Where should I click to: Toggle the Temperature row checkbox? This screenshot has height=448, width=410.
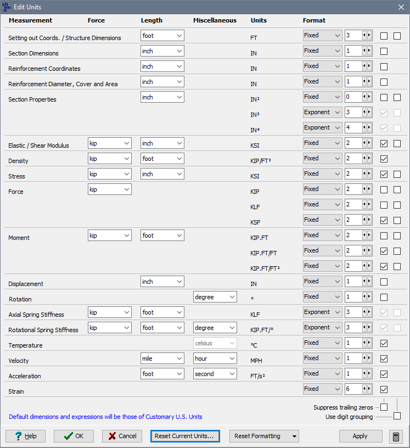pos(384,344)
